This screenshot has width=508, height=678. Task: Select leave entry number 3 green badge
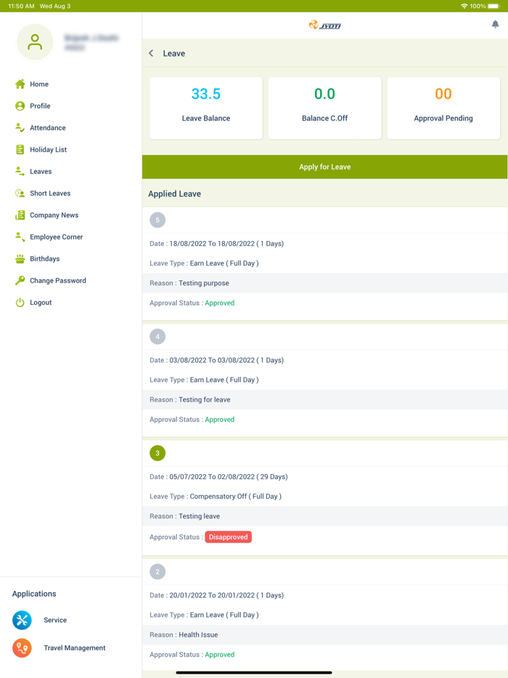coord(157,453)
